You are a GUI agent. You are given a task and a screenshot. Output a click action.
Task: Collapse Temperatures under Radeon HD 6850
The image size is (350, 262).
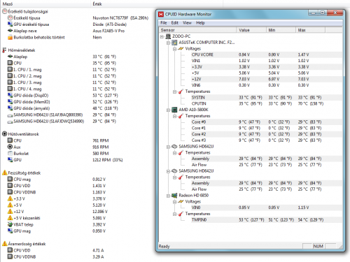[x=174, y=214]
